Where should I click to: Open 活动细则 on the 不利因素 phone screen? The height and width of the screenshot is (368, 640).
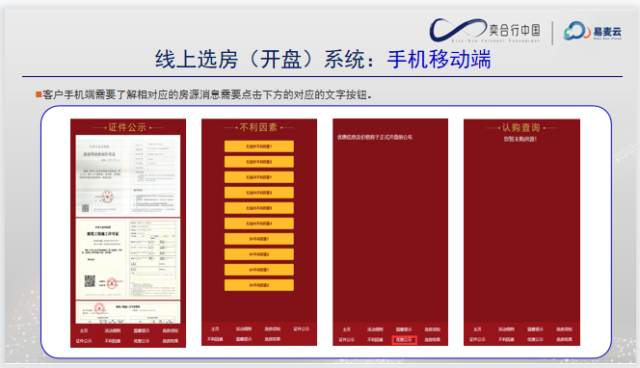(244, 329)
